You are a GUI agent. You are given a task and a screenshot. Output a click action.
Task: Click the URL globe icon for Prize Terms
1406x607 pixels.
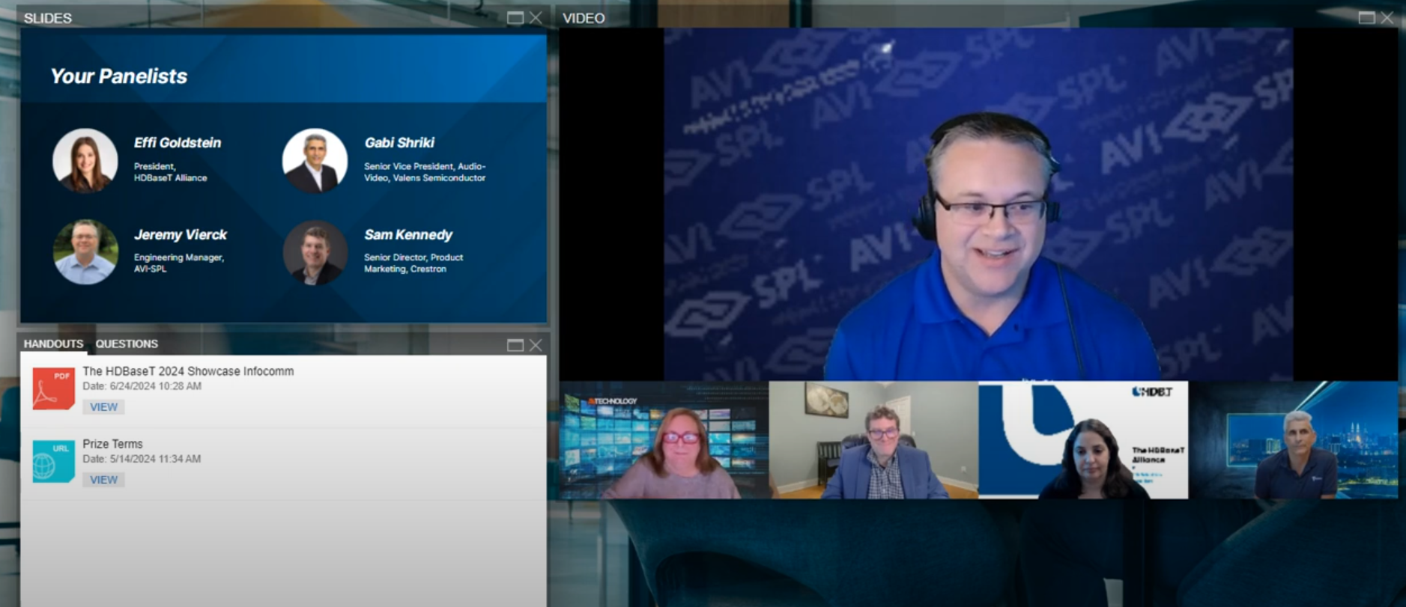(53, 461)
